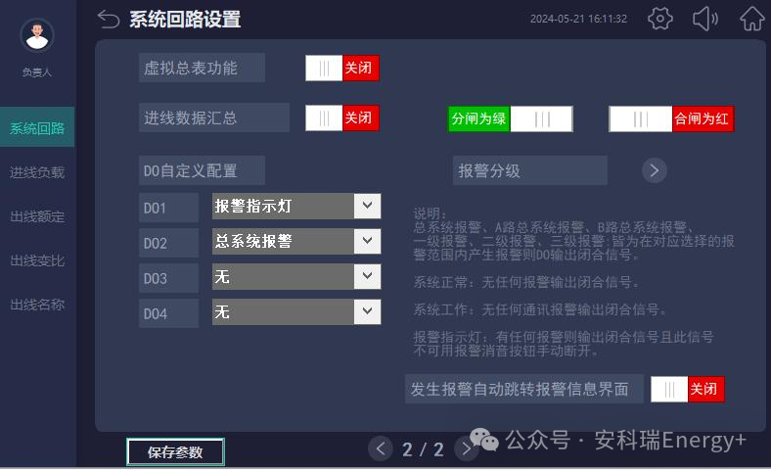Click 保存参数 button

pyautogui.click(x=175, y=451)
